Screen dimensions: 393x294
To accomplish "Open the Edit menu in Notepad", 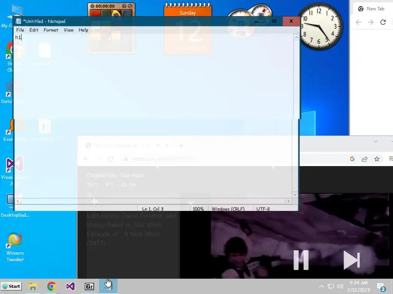I will tap(34, 30).
